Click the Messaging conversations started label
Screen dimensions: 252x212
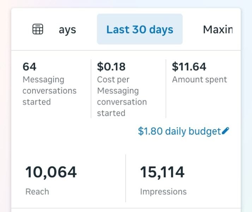point(49,91)
